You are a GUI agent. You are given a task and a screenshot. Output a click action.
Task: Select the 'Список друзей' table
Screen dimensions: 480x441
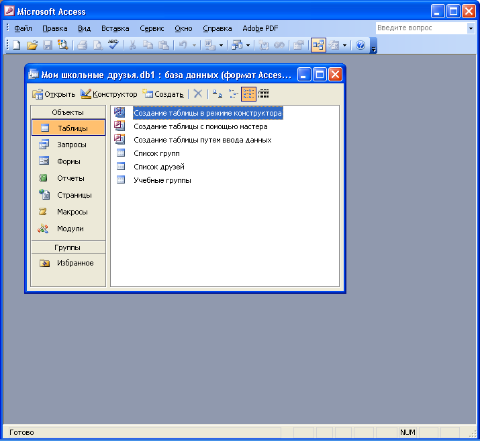point(159,167)
